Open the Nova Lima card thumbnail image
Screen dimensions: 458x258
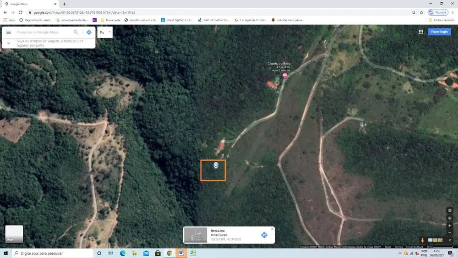point(196,235)
